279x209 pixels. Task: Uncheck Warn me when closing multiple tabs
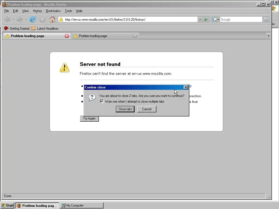click(x=102, y=101)
